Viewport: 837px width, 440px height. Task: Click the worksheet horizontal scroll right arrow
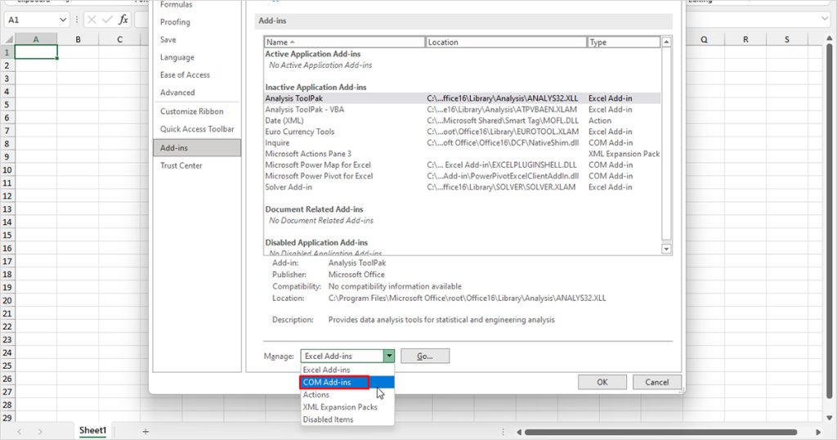click(817, 432)
